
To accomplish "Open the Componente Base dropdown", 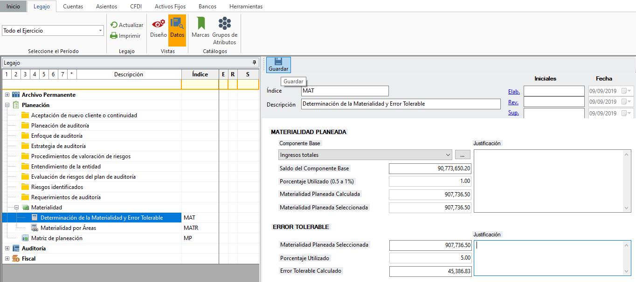I will [x=448, y=155].
